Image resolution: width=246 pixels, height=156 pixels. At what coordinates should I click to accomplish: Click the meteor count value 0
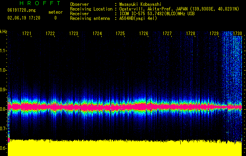(55, 18)
